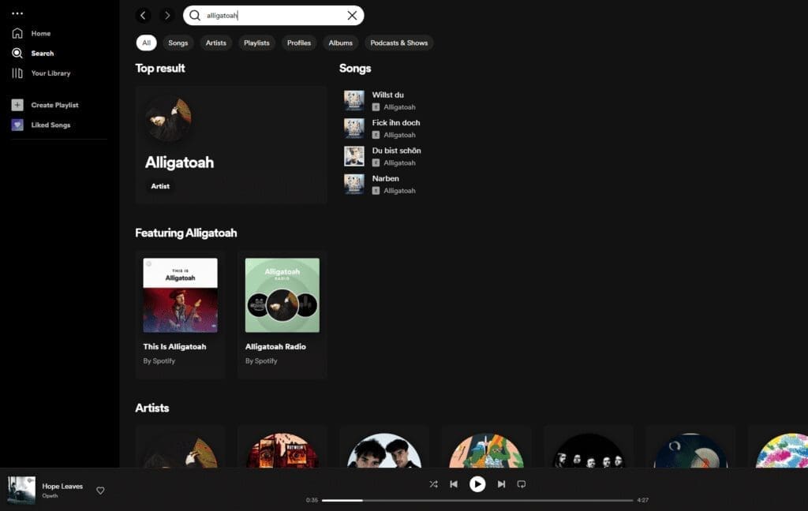Skip to the previous track
Viewport: 808px width, 511px height.
tap(454, 484)
